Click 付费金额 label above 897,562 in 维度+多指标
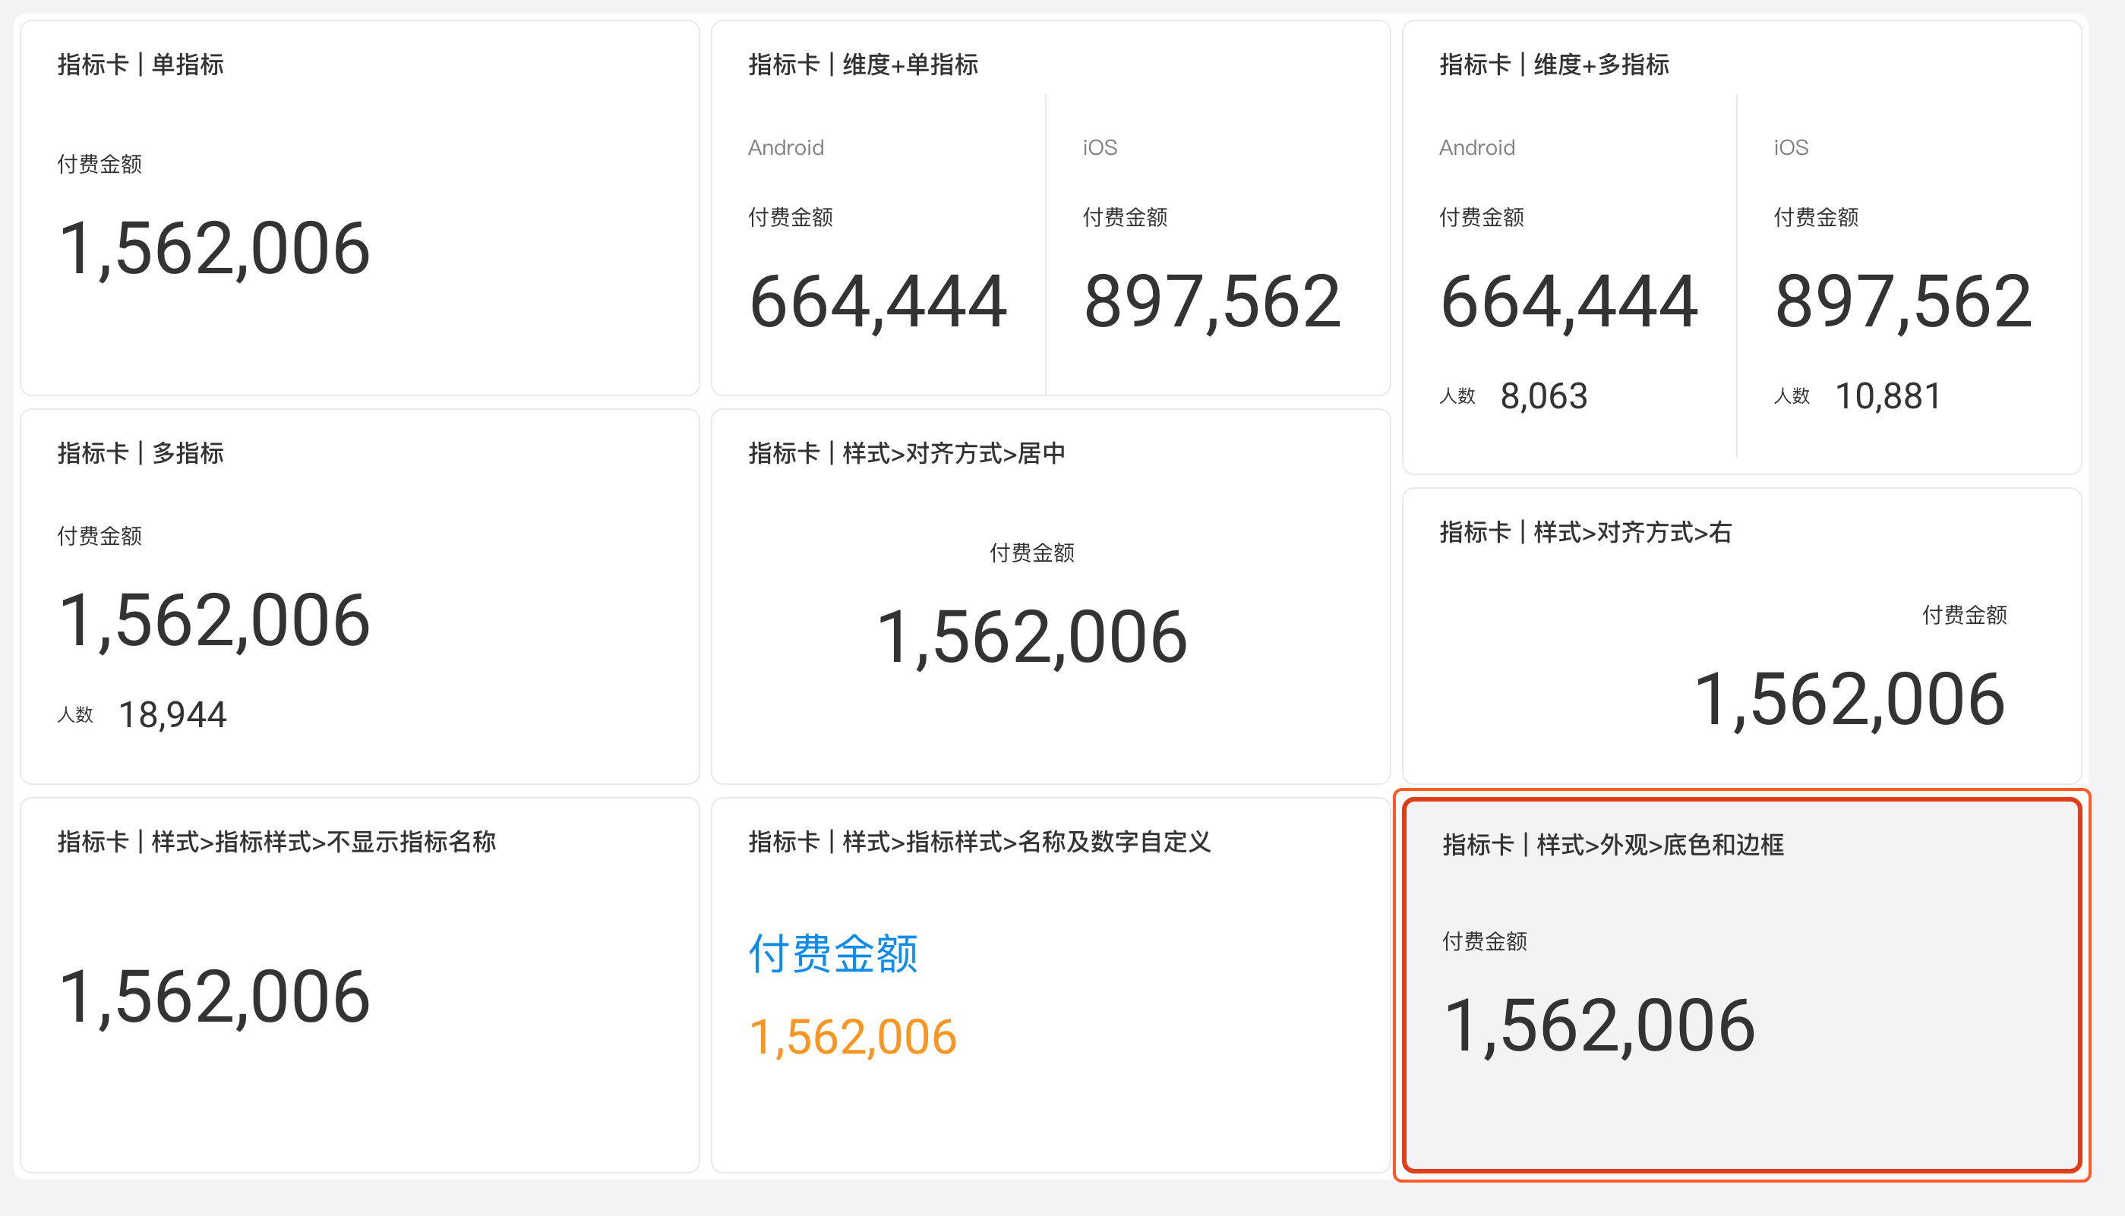The width and height of the screenshot is (2125, 1216). pos(1817,217)
